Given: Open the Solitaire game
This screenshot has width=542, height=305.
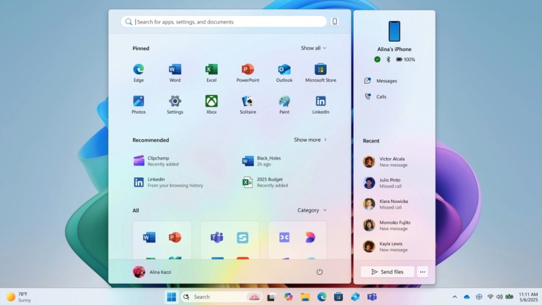Looking at the screenshot, I should coord(248,105).
